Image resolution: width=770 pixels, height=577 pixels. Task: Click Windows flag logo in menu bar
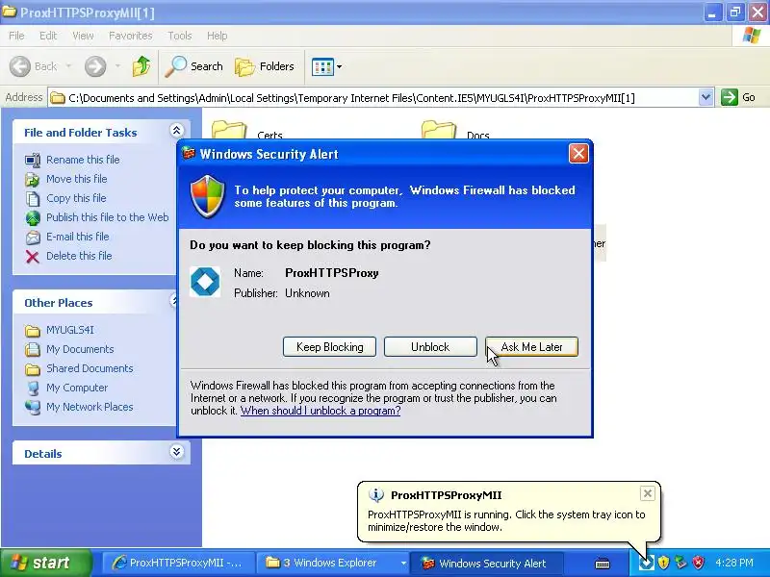[751, 36]
